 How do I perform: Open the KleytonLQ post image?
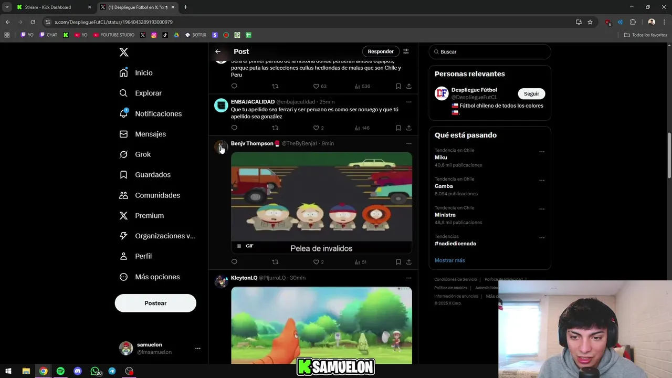tap(321, 325)
